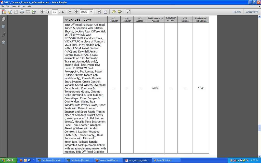Add a sticky note comment
Viewport: 261px width, 163px height.
[x=114, y=12]
